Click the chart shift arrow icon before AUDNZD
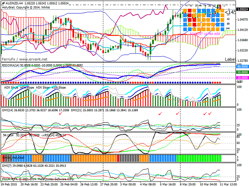Screen dimensions: 249x187 (x=3, y=3)
